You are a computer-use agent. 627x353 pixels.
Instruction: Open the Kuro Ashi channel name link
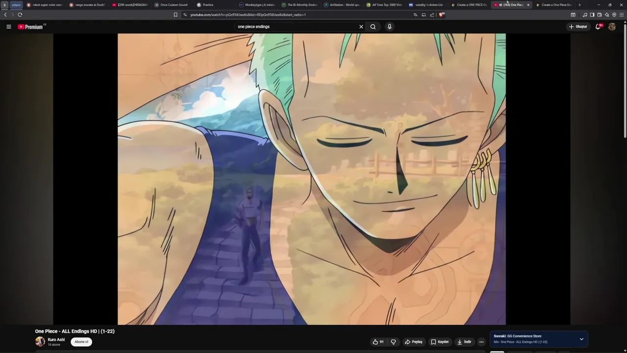pos(56,340)
